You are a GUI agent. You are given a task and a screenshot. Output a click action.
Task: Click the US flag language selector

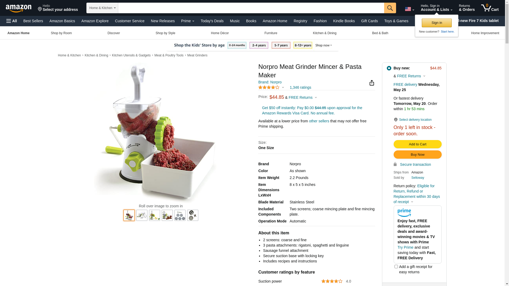tap(409, 9)
